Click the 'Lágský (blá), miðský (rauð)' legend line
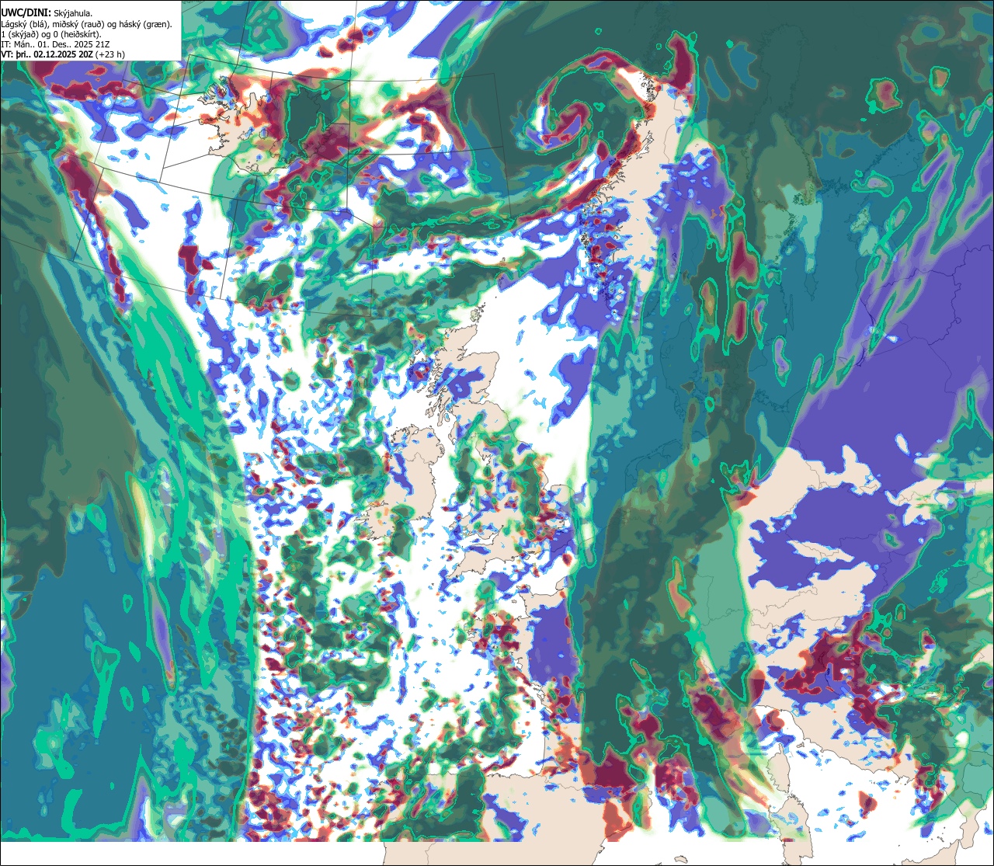The width and height of the screenshot is (994, 866). click(86, 24)
